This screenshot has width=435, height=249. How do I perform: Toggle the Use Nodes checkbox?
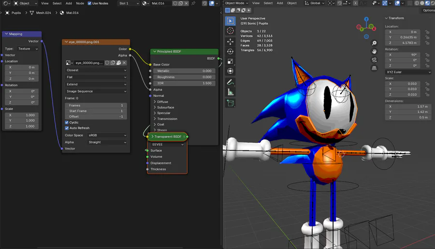[x=89, y=3]
